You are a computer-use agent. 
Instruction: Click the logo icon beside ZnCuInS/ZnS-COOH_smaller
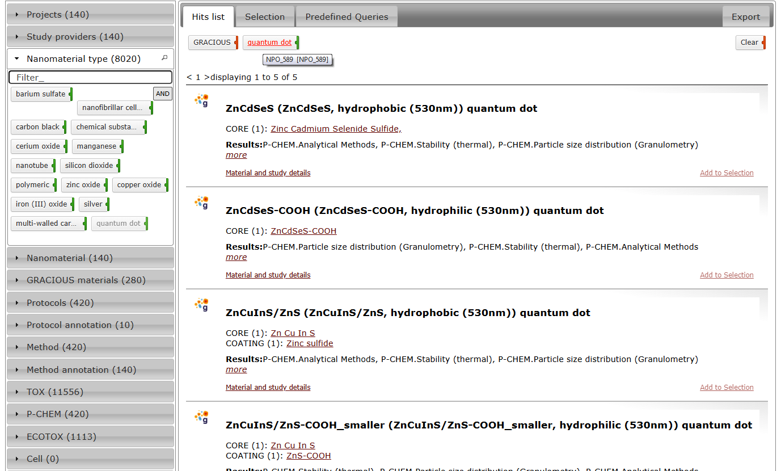(201, 417)
